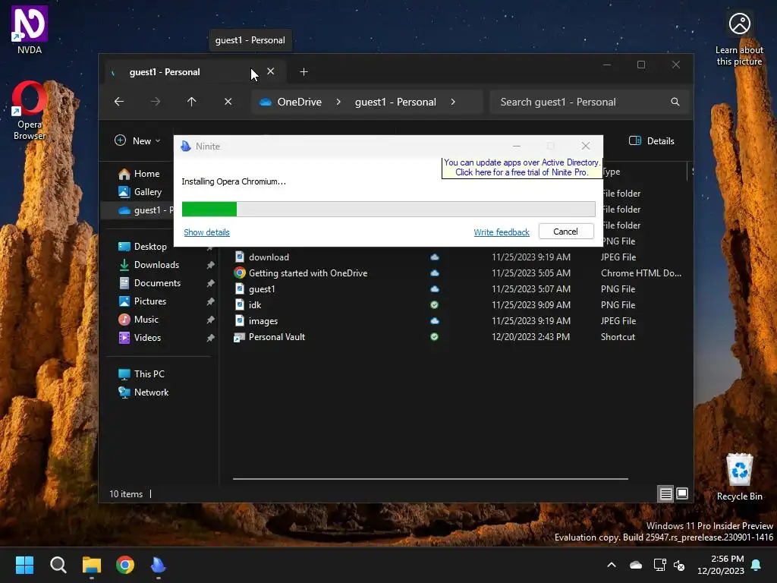Open File Explorer from the taskbar

[92, 565]
